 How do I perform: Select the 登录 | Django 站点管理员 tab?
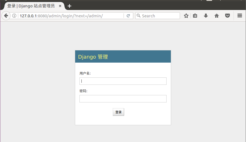[34, 6]
